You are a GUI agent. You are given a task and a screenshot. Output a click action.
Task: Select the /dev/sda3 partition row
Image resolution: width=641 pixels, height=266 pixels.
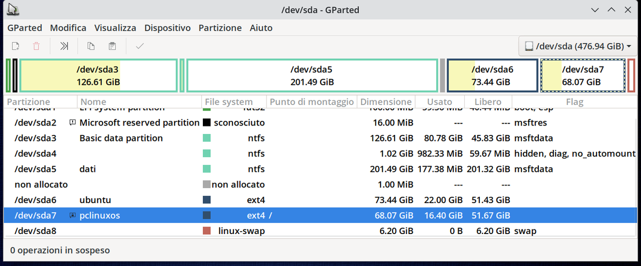pos(320,138)
